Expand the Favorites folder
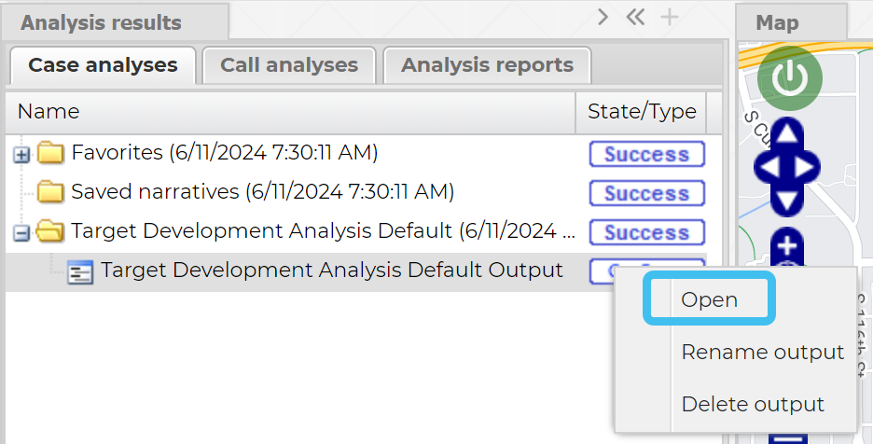This screenshot has width=873, height=444. [x=22, y=155]
